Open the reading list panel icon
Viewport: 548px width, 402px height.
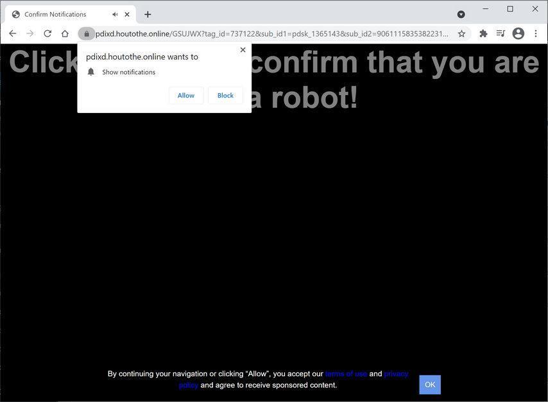(x=501, y=33)
